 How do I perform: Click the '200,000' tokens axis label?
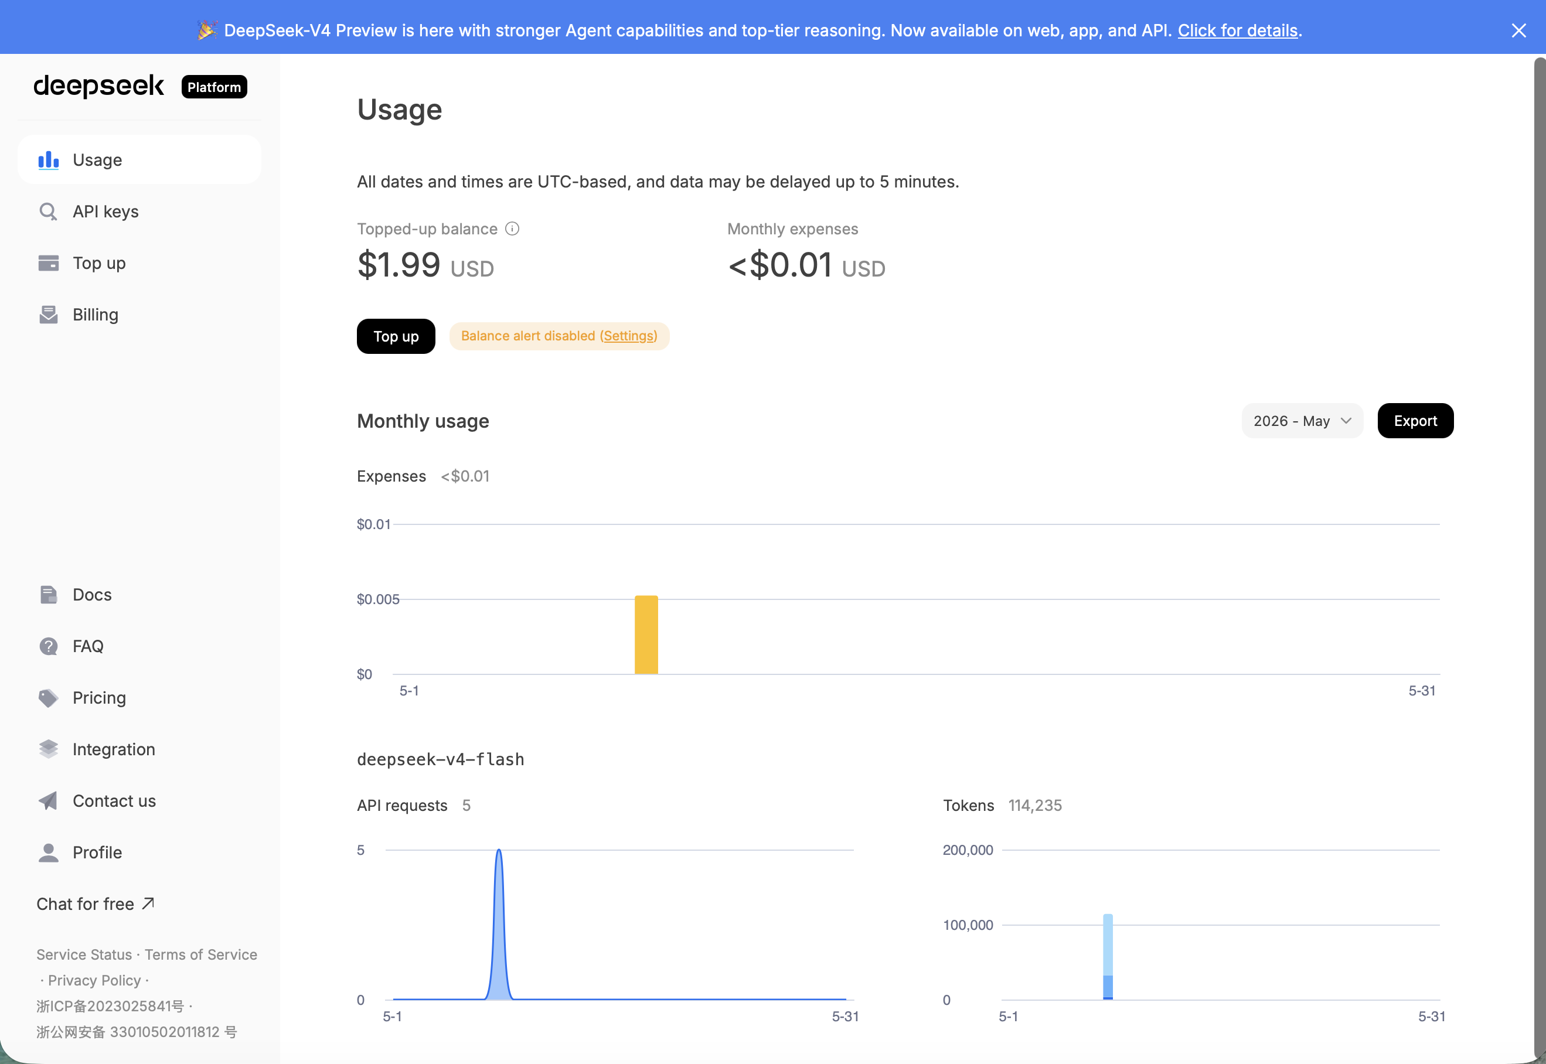click(x=968, y=850)
